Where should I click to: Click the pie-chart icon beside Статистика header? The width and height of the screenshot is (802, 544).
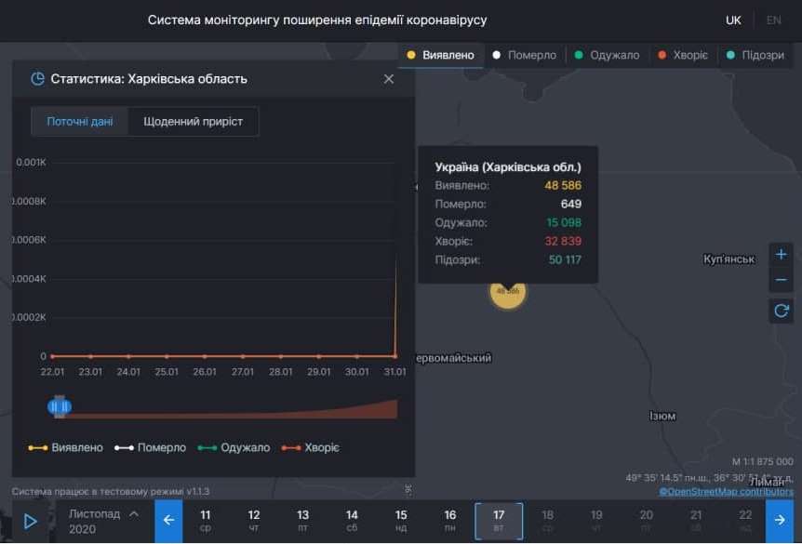36,79
